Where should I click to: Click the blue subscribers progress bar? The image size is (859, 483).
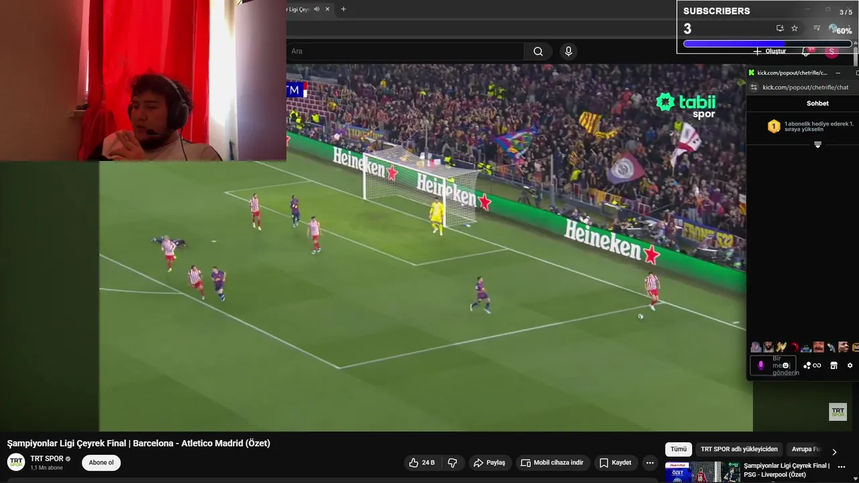tap(767, 44)
